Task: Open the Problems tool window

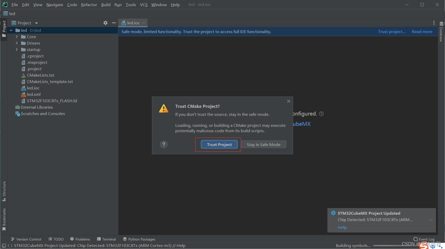Action: point(80,239)
